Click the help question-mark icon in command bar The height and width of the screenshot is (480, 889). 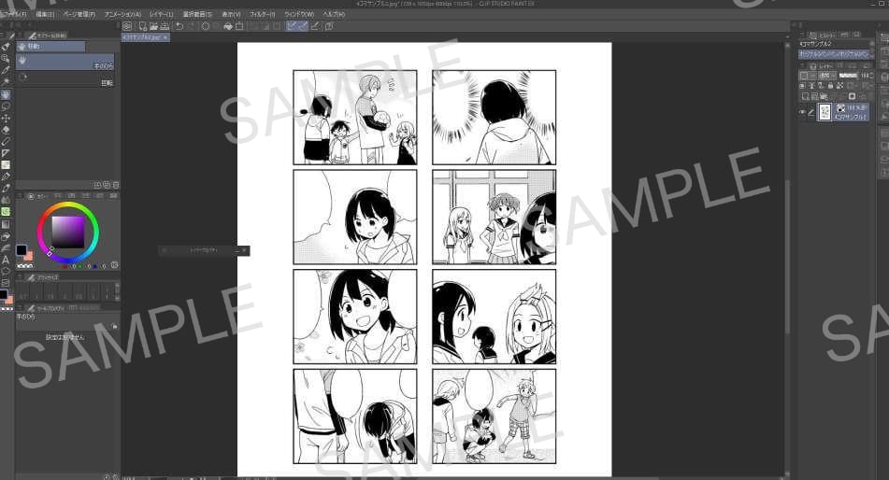tap(329, 26)
